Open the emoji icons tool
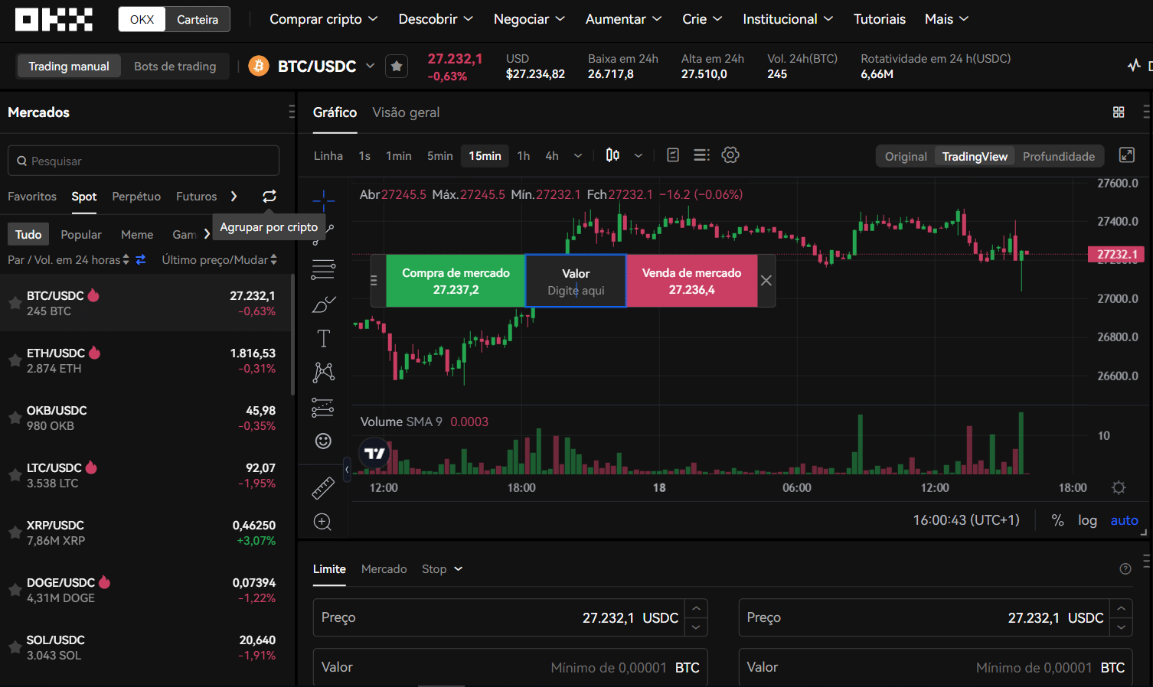 pos(323,441)
